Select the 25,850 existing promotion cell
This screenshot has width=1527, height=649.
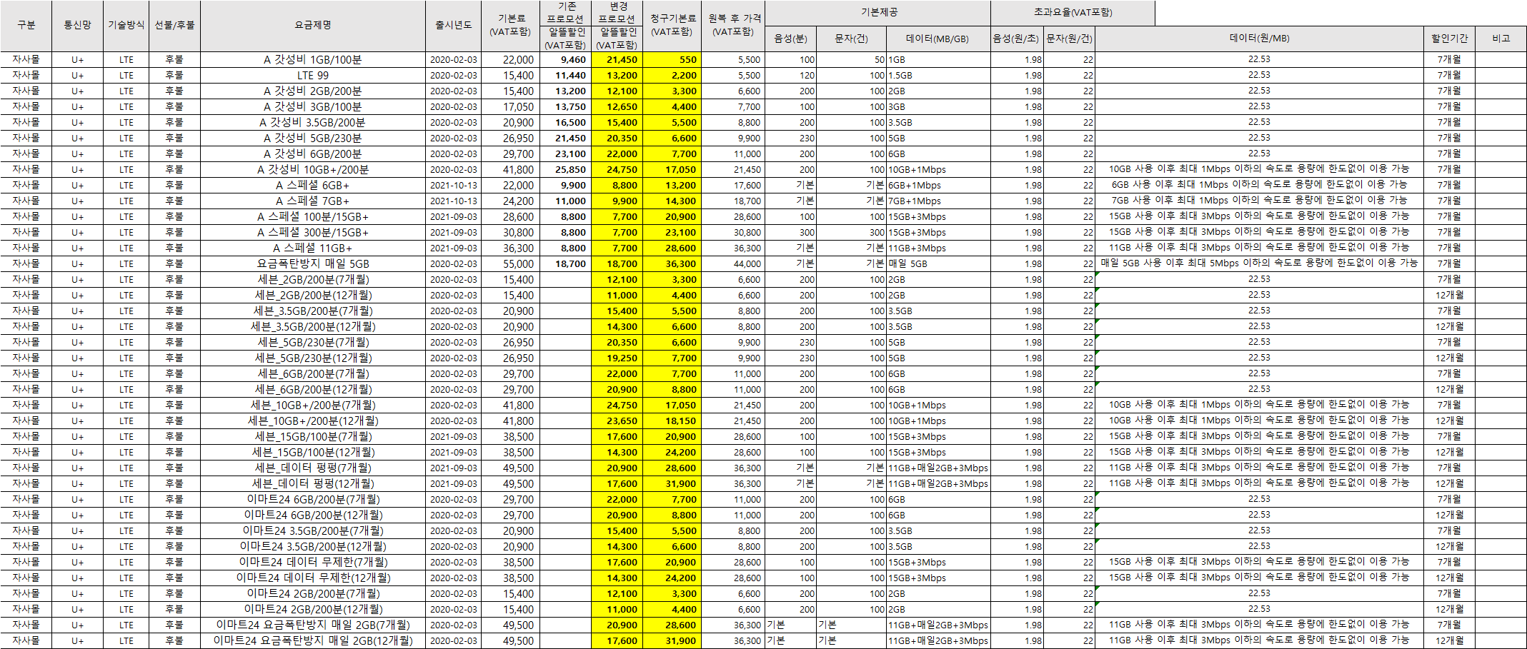565,170
